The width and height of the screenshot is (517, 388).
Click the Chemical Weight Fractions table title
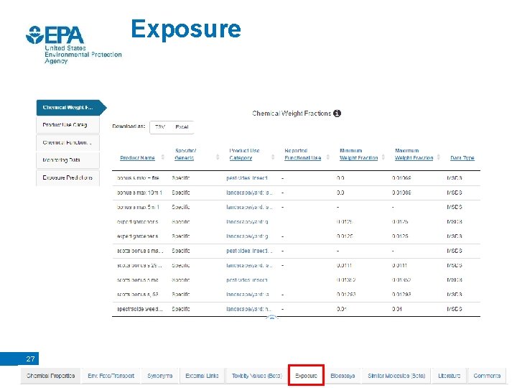[x=292, y=114]
